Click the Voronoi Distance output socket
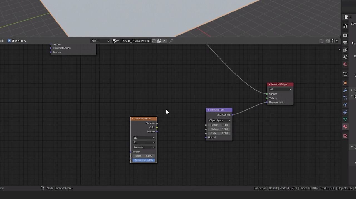356x199 pixels. pos(157,123)
